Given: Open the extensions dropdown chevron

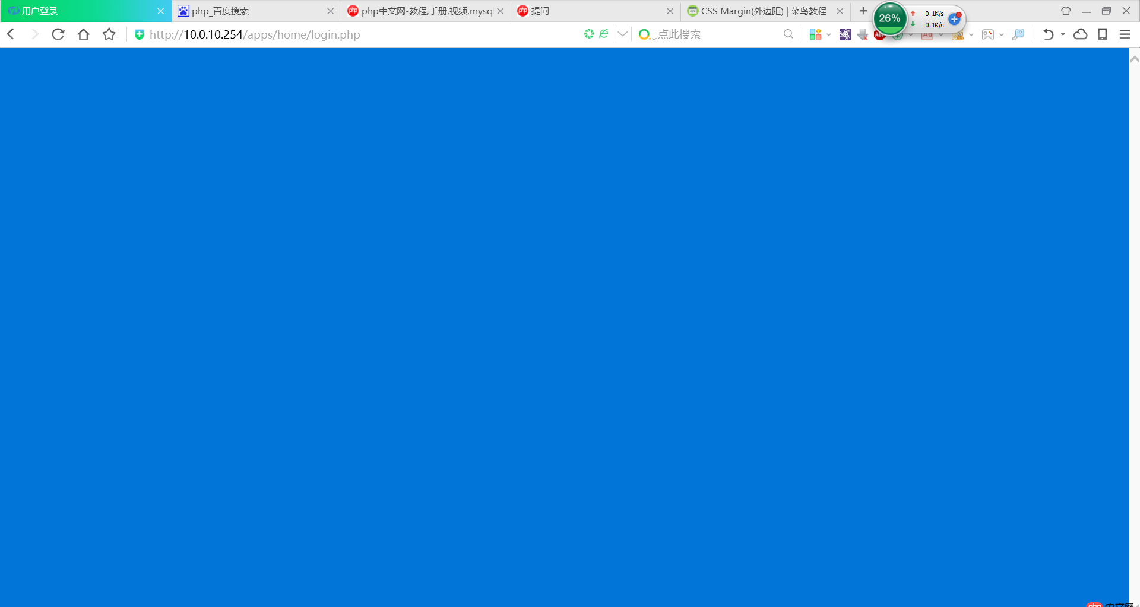Looking at the screenshot, I should click(829, 34).
